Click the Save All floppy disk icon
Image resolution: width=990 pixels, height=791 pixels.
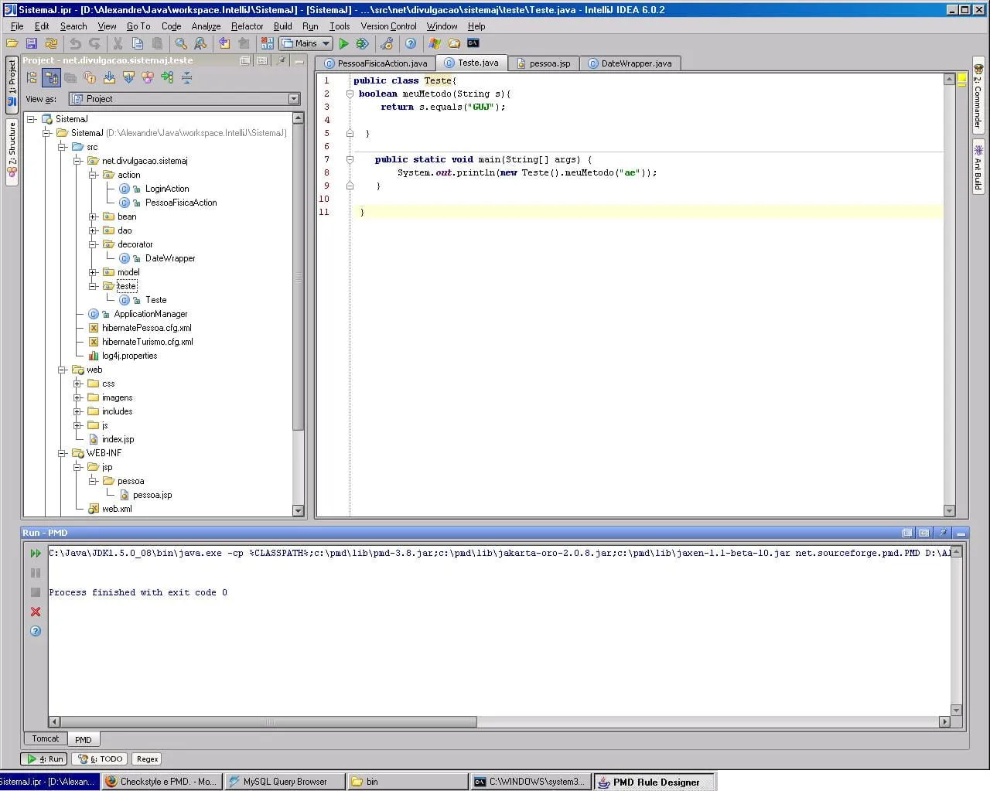(x=32, y=44)
